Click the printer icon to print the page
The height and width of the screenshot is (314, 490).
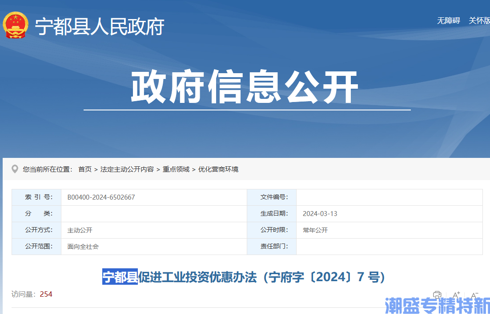pos(438,294)
